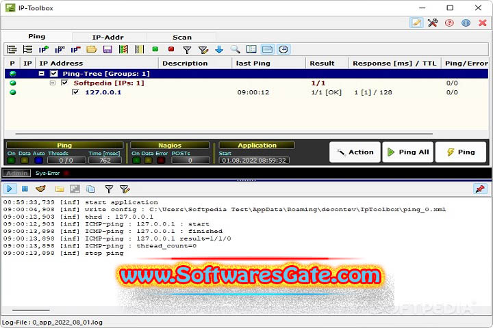Click the Ping On green indicator light

click(12, 161)
